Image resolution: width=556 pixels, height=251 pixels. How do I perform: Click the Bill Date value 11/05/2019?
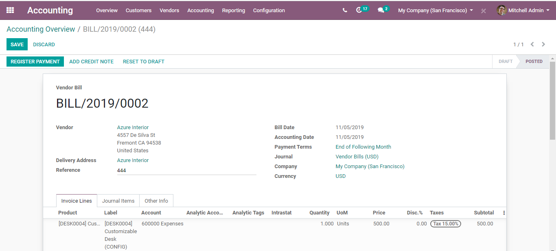coord(350,128)
